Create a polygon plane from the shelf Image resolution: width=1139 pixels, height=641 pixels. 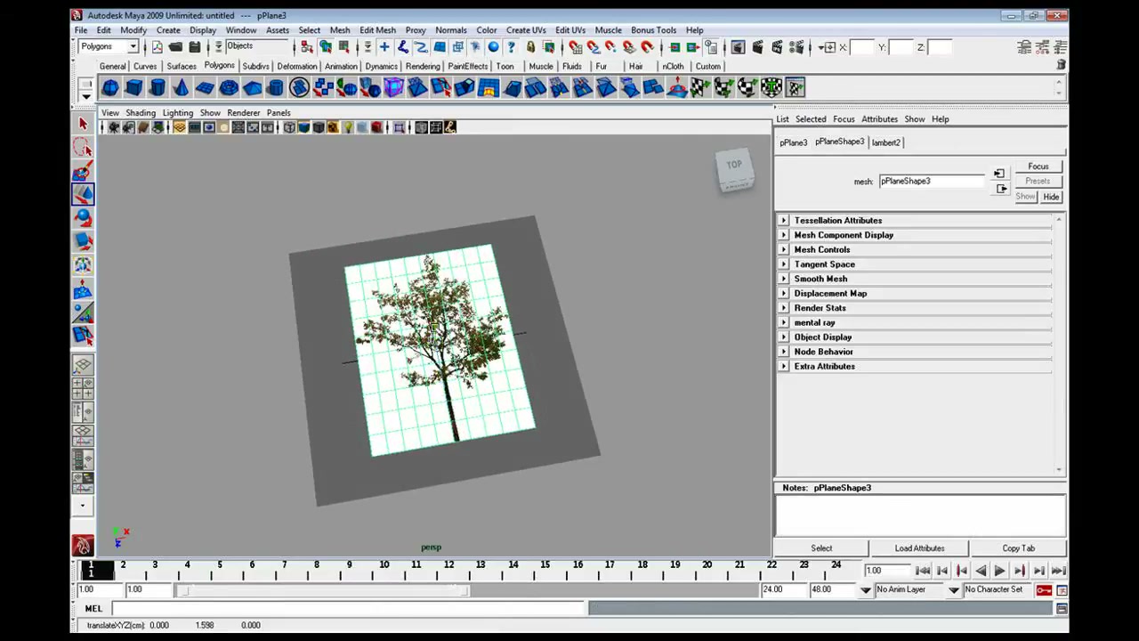(x=205, y=87)
